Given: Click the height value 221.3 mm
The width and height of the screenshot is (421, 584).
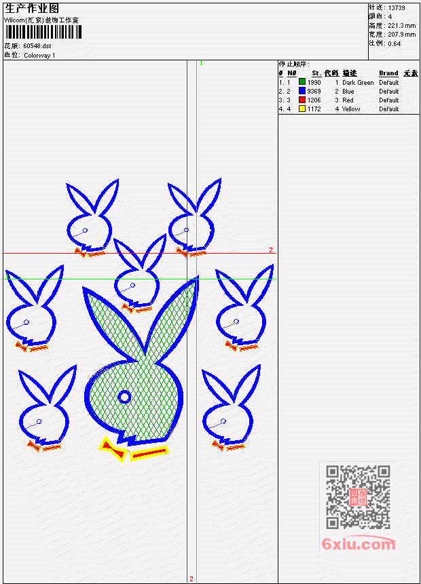Looking at the screenshot, I should 401,26.
